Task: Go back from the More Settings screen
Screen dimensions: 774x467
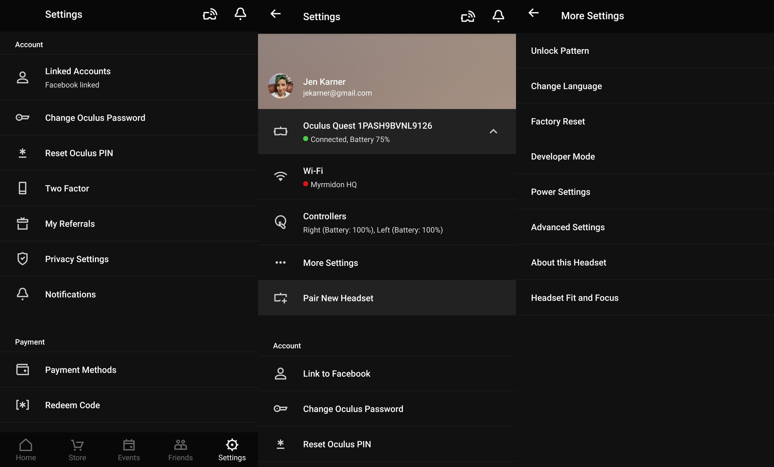Action: tap(533, 13)
